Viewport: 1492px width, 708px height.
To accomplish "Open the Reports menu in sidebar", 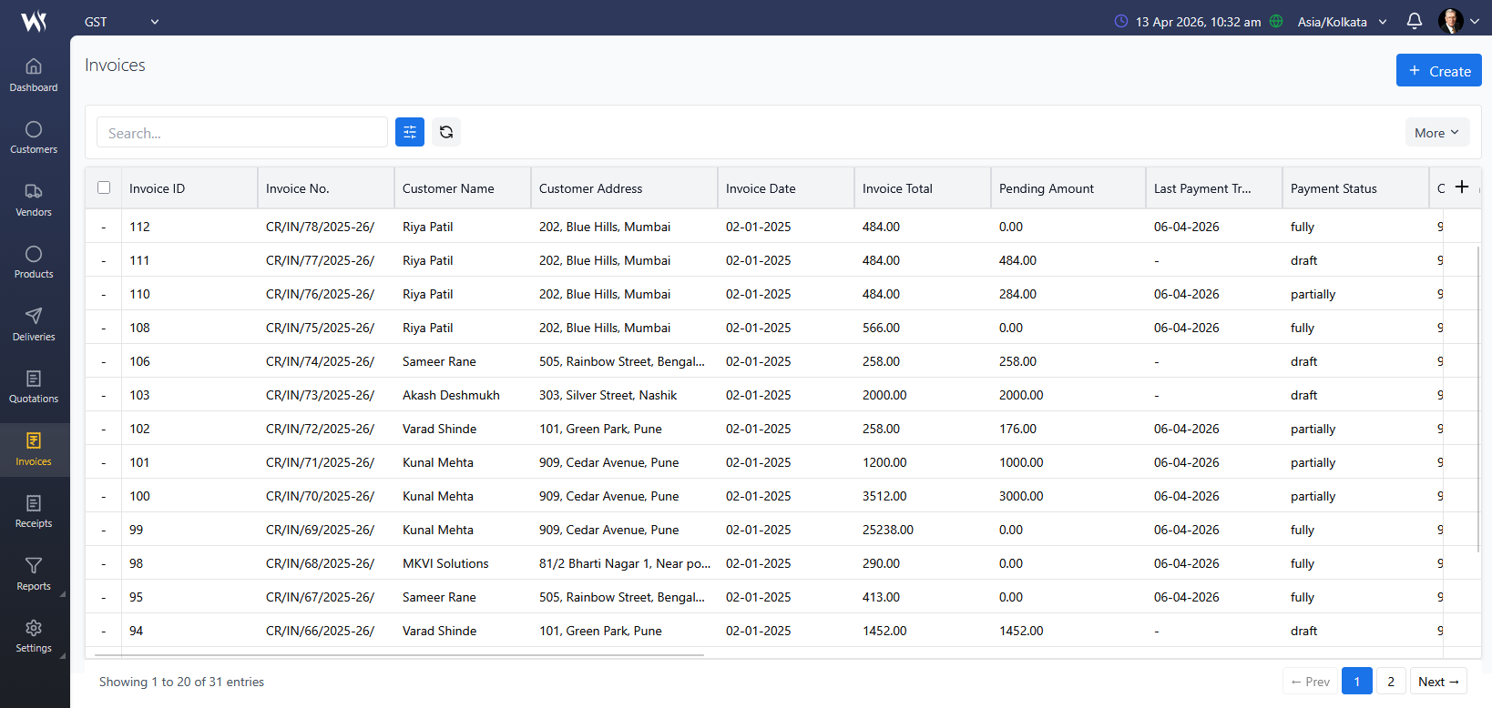I will [x=34, y=573].
